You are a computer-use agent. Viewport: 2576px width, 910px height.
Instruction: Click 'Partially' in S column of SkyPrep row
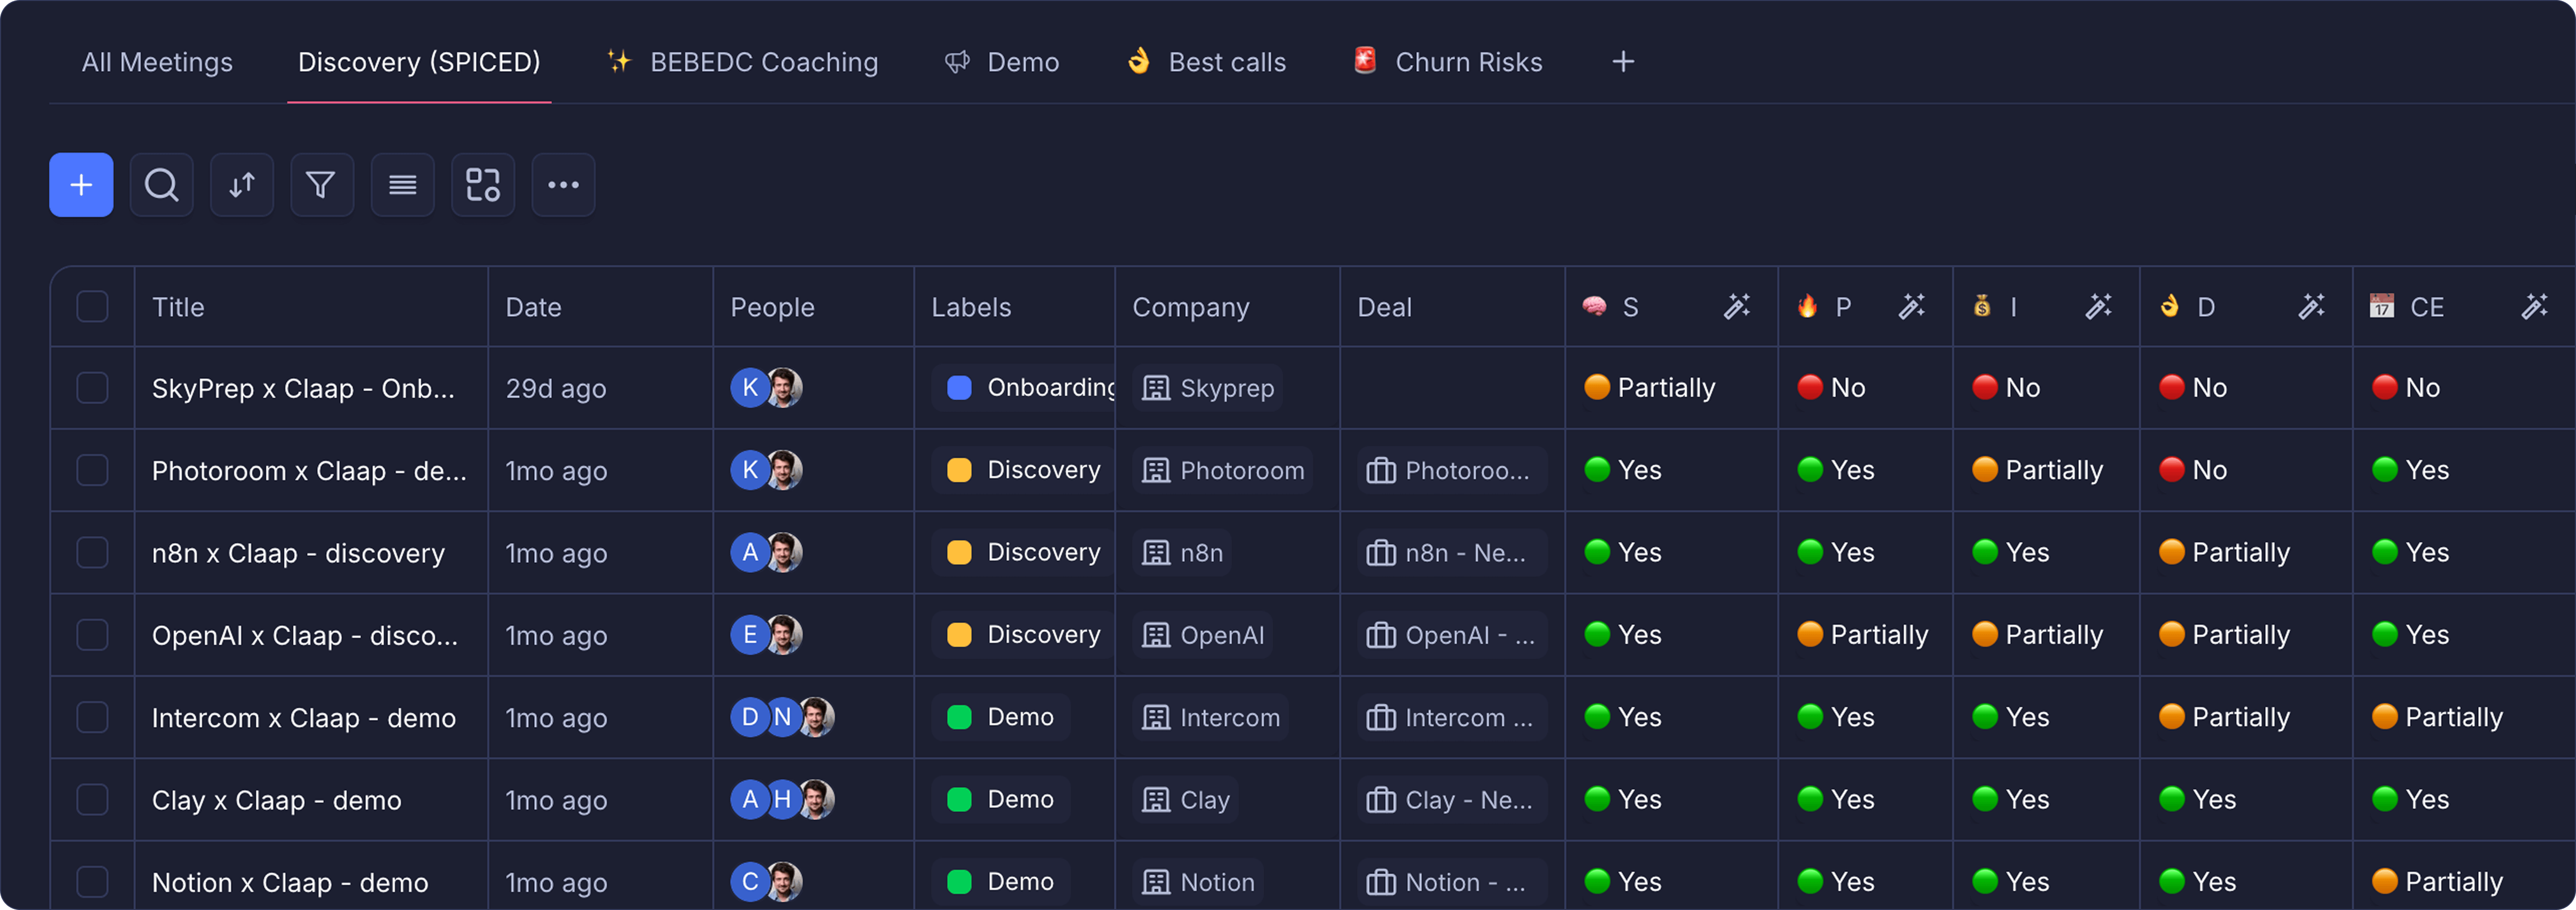1650,388
